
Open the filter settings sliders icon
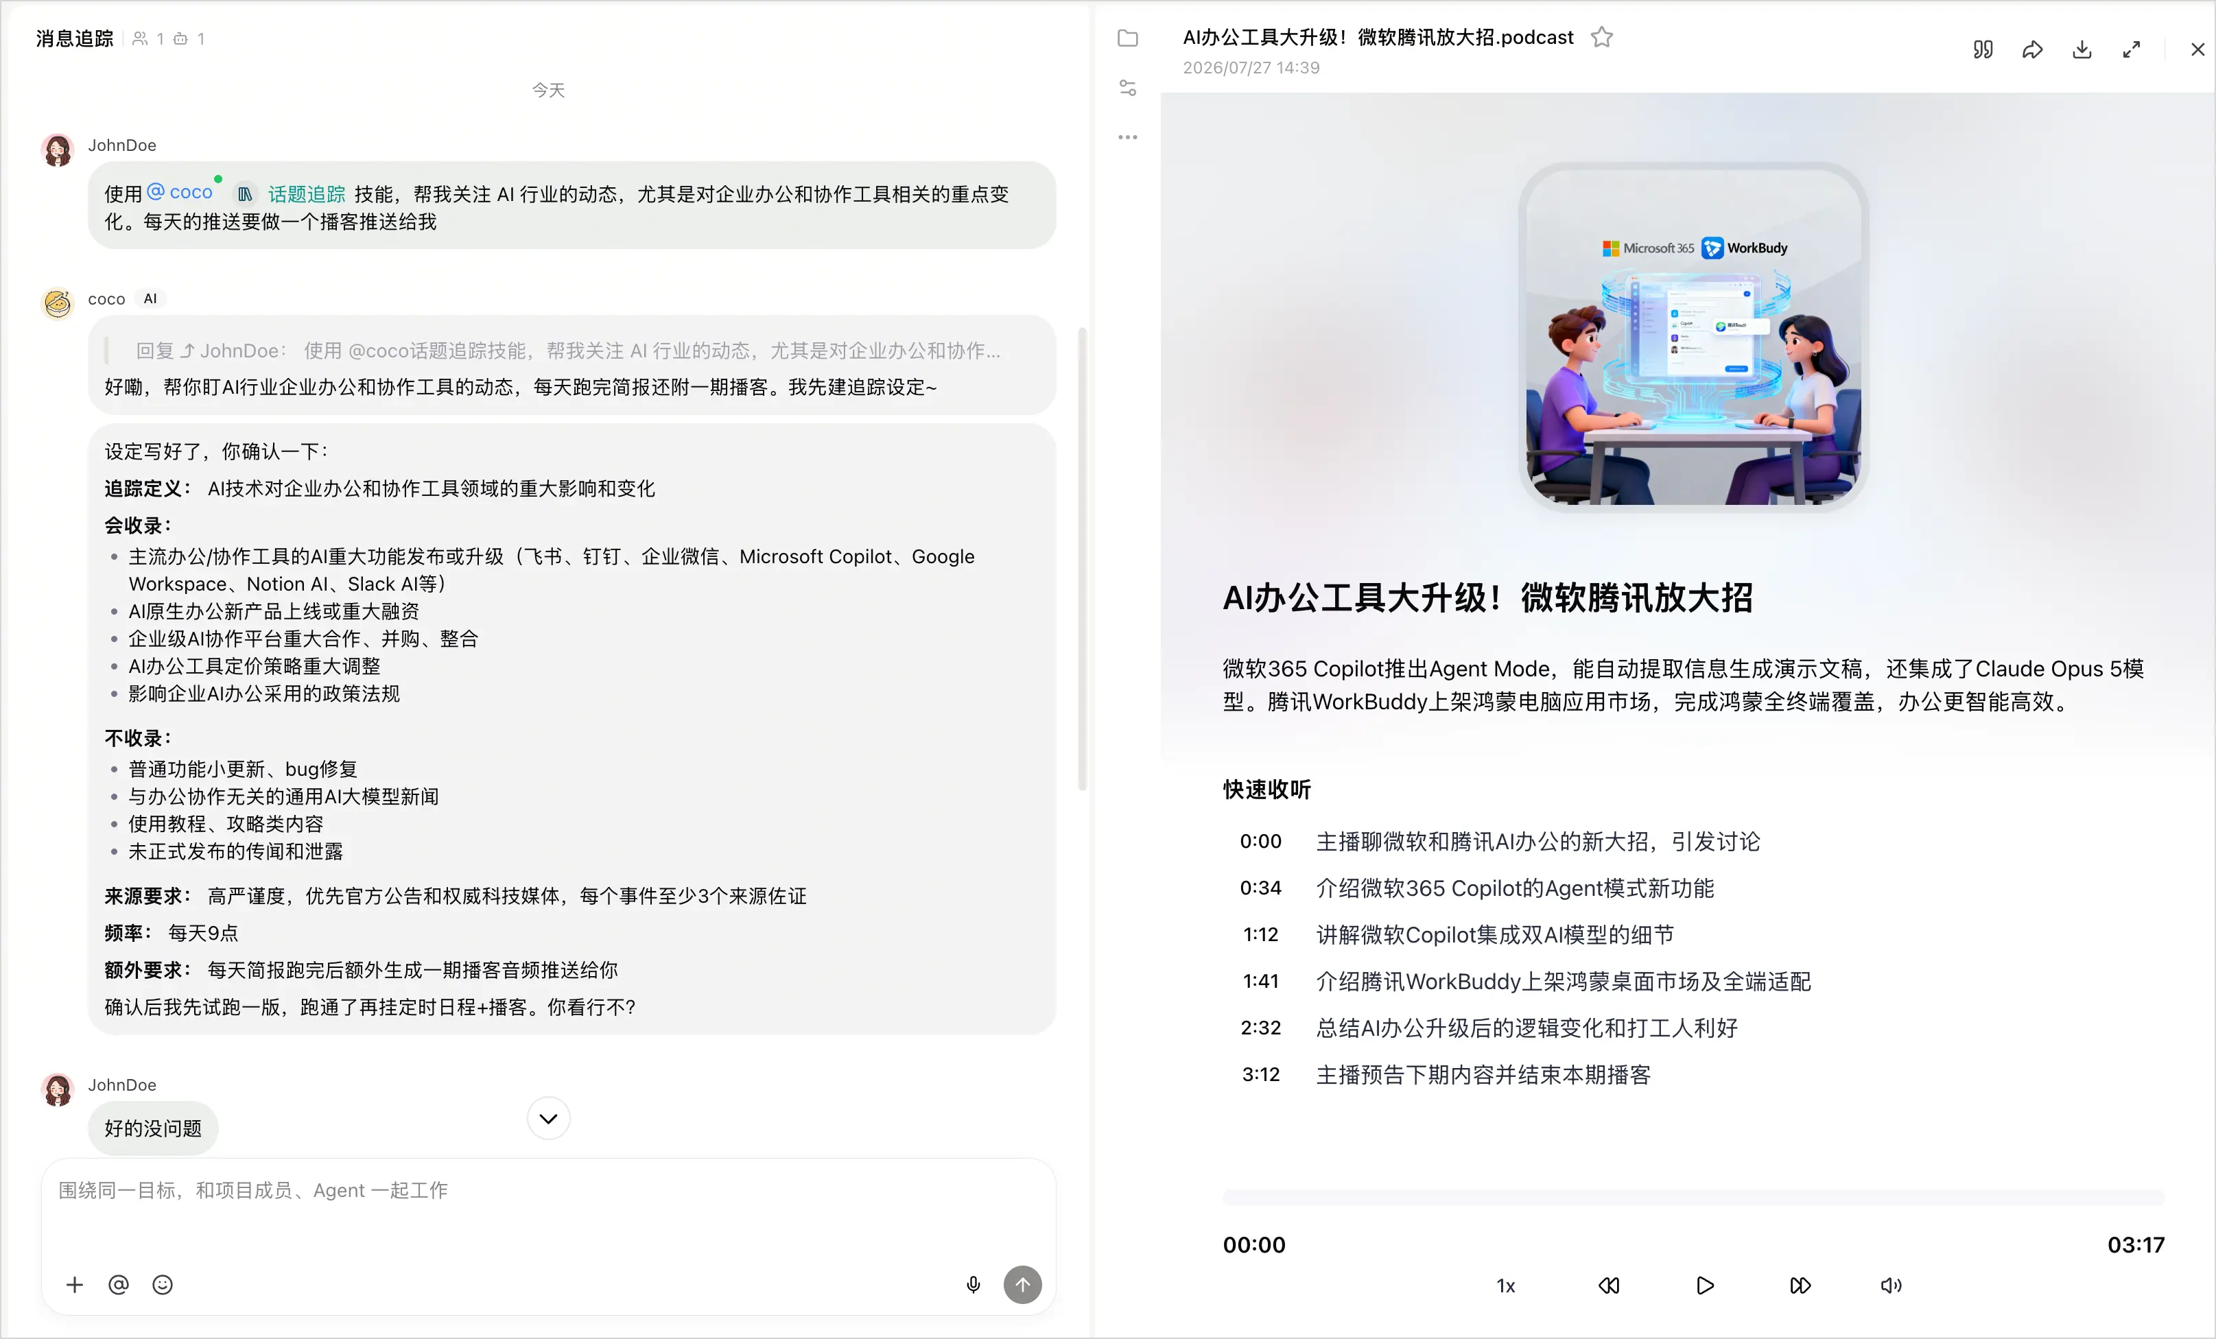1128,88
